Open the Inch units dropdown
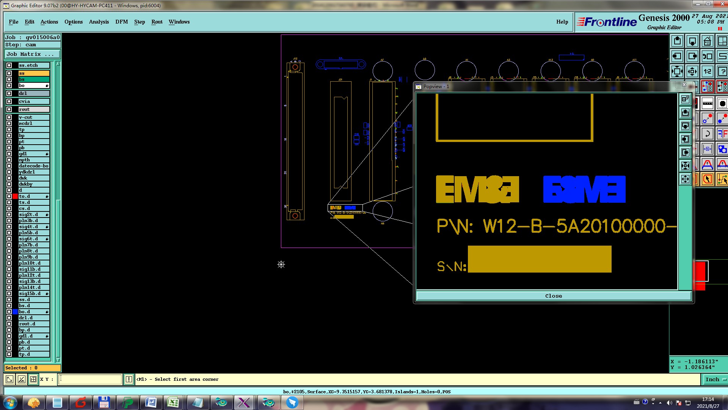The height and width of the screenshot is (410, 728). [x=715, y=379]
